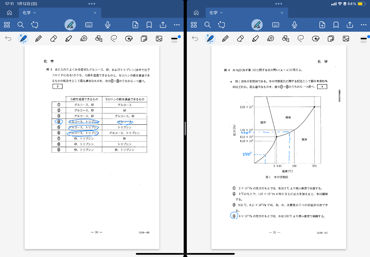This screenshot has width=370, height=257.
Task: Toggle handwriting pen mode in left pane
Action: (x=70, y=25)
